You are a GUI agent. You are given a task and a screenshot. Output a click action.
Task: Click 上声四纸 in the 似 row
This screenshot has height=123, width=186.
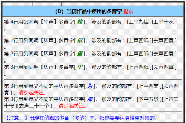coord(139,40)
